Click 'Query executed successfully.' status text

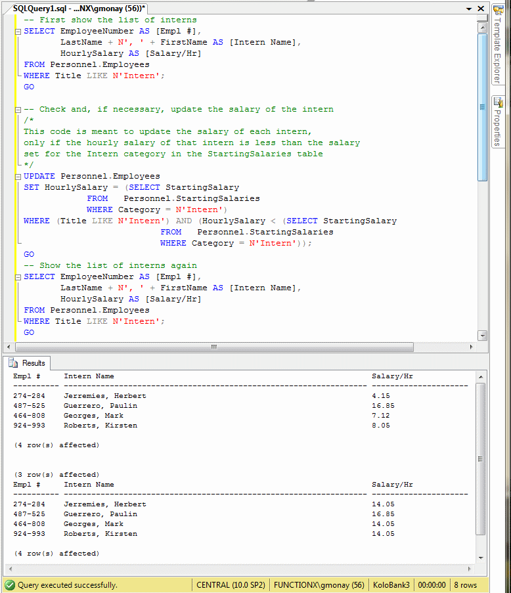(x=68, y=585)
